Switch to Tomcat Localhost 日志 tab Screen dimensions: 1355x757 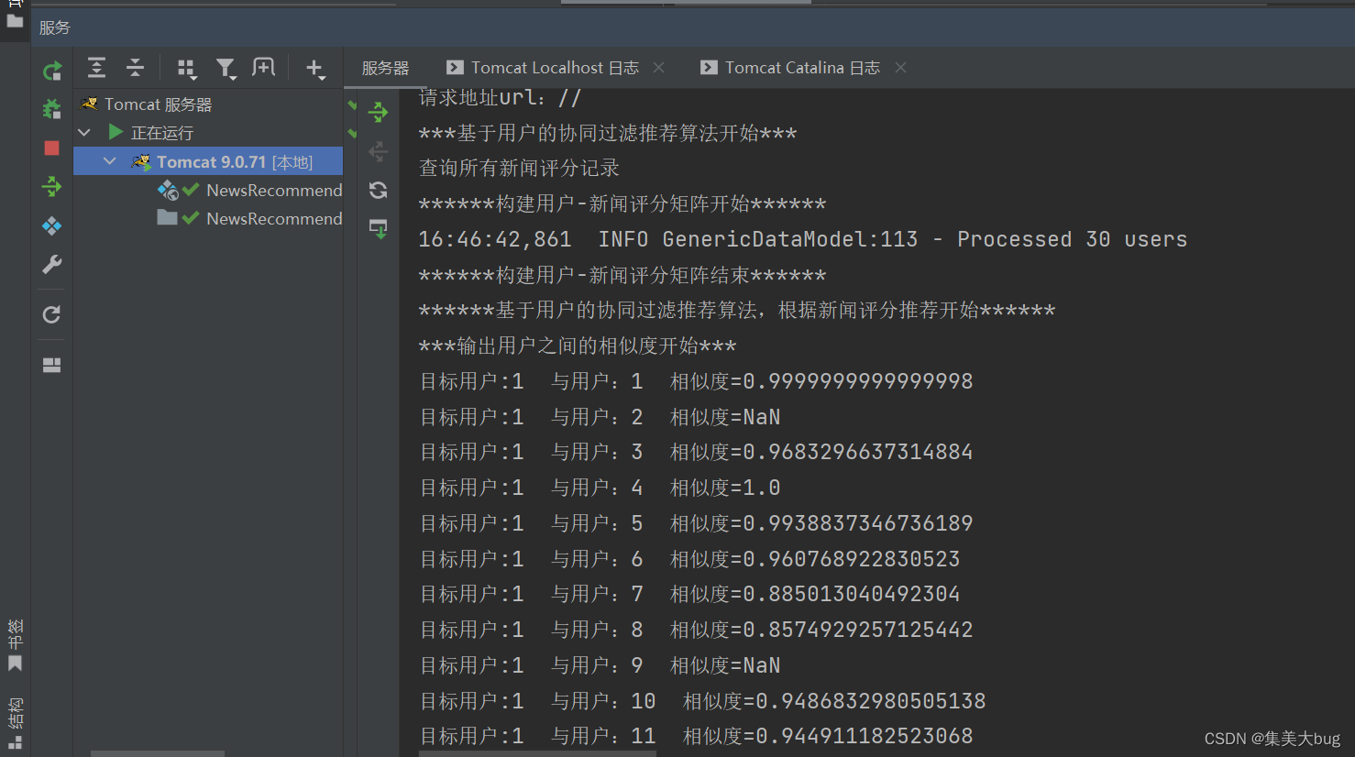tap(555, 68)
